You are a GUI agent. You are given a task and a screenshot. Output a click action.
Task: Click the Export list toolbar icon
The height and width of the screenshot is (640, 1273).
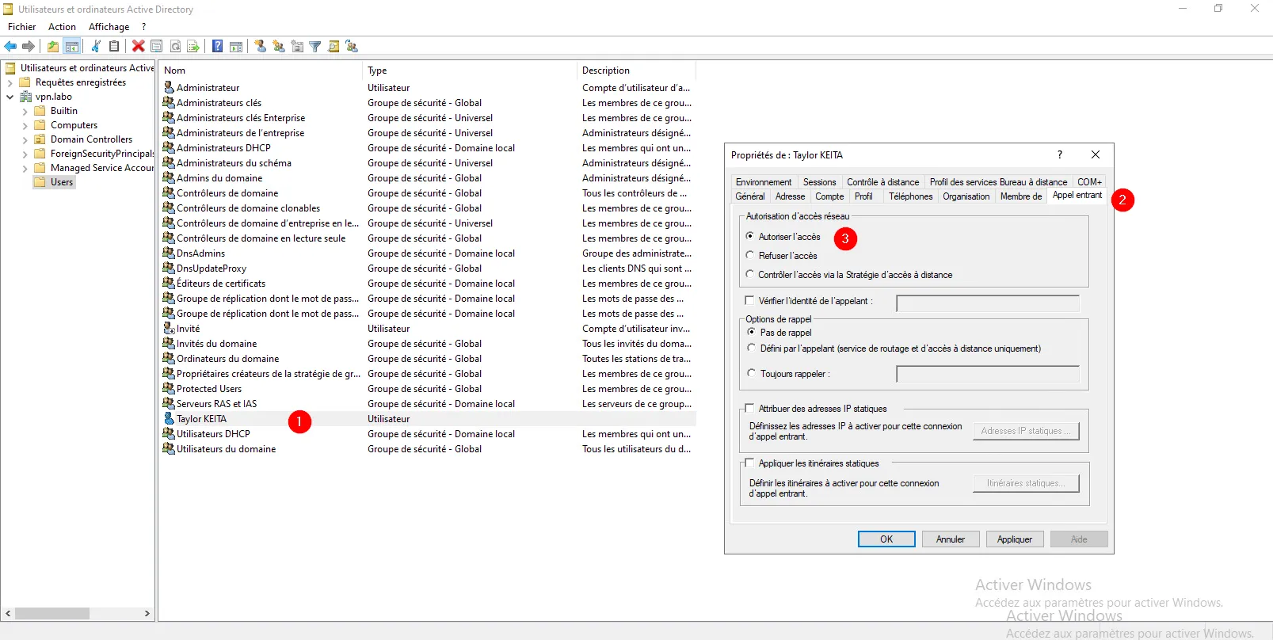[193, 47]
